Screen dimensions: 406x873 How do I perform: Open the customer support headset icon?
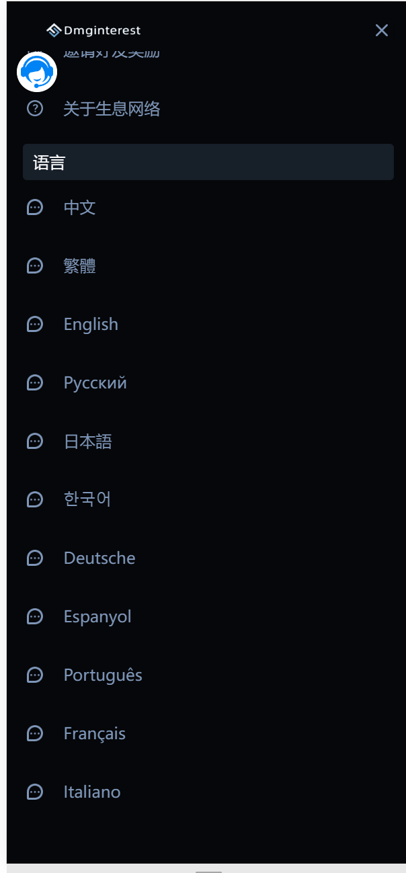click(x=36, y=71)
